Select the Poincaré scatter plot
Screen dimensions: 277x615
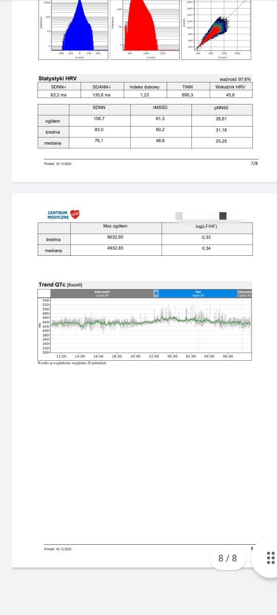coord(216,29)
